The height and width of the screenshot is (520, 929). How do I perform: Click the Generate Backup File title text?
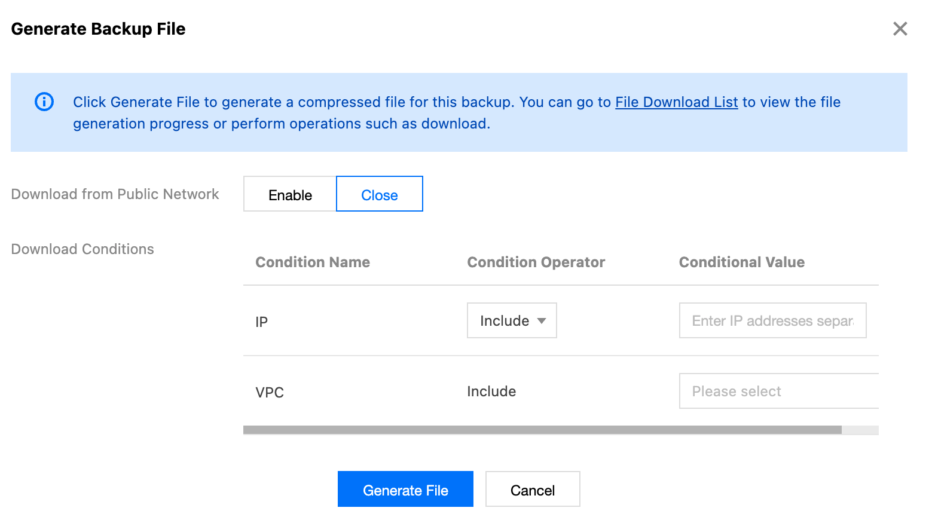[x=98, y=29]
